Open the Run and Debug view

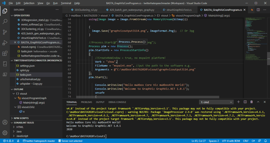click(5, 43)
